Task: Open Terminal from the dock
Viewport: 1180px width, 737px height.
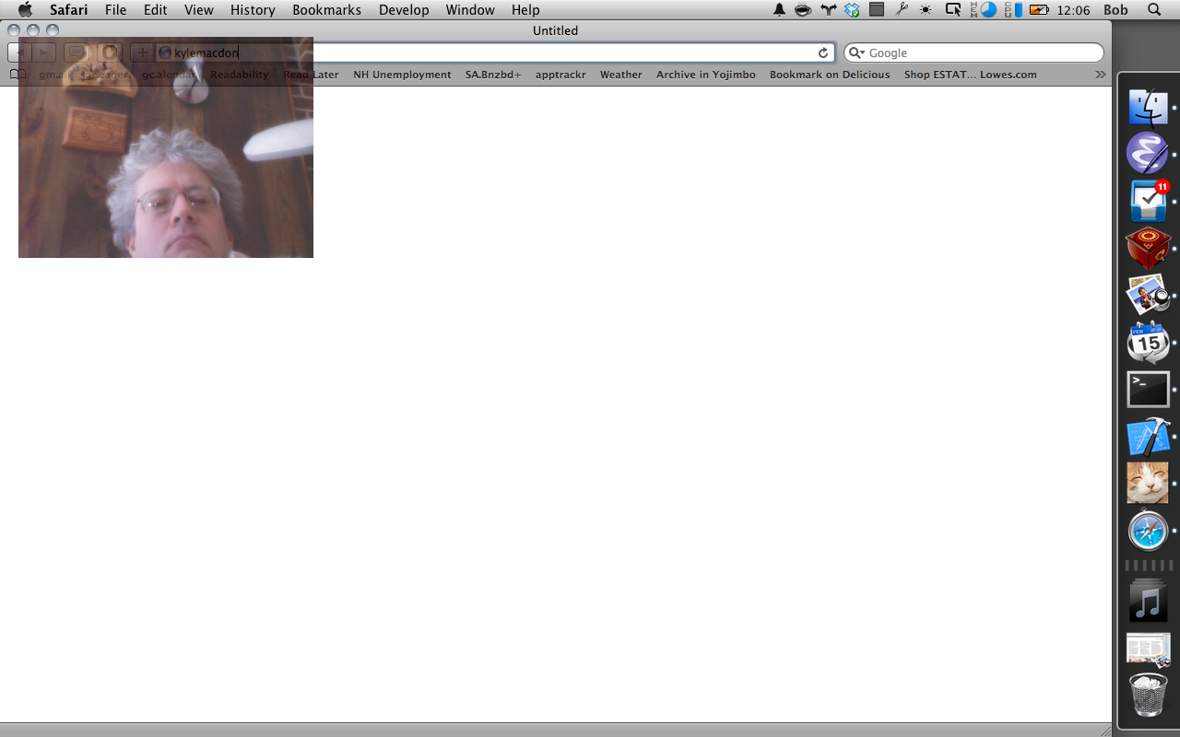Action: click(1148, 390)
